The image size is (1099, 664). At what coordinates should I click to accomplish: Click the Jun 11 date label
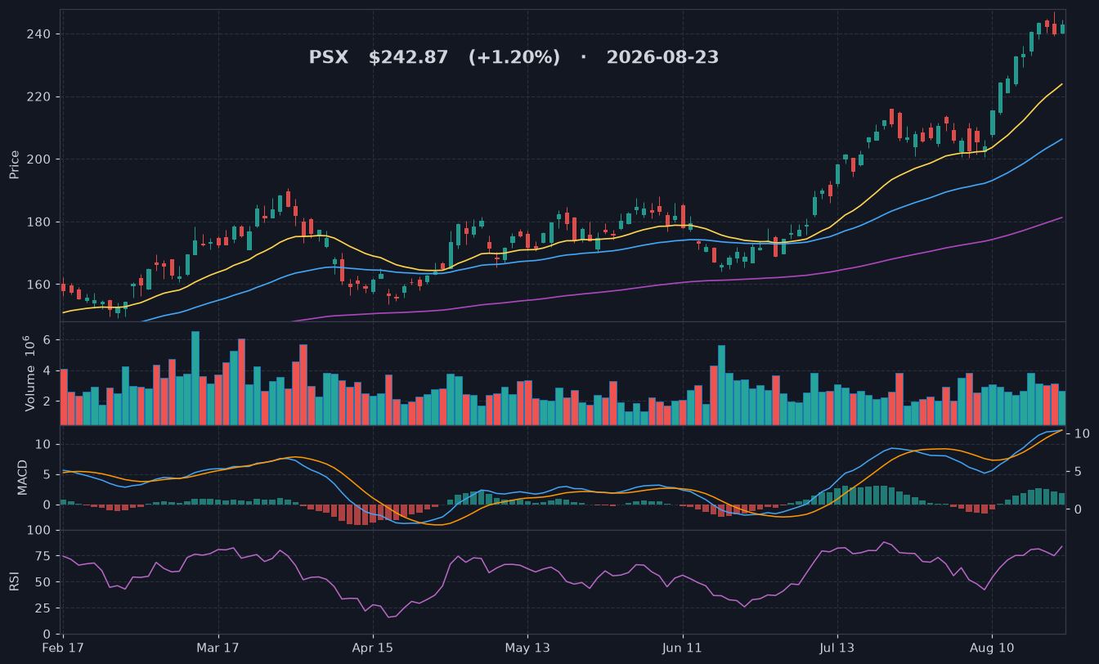[x=682, y=648]
